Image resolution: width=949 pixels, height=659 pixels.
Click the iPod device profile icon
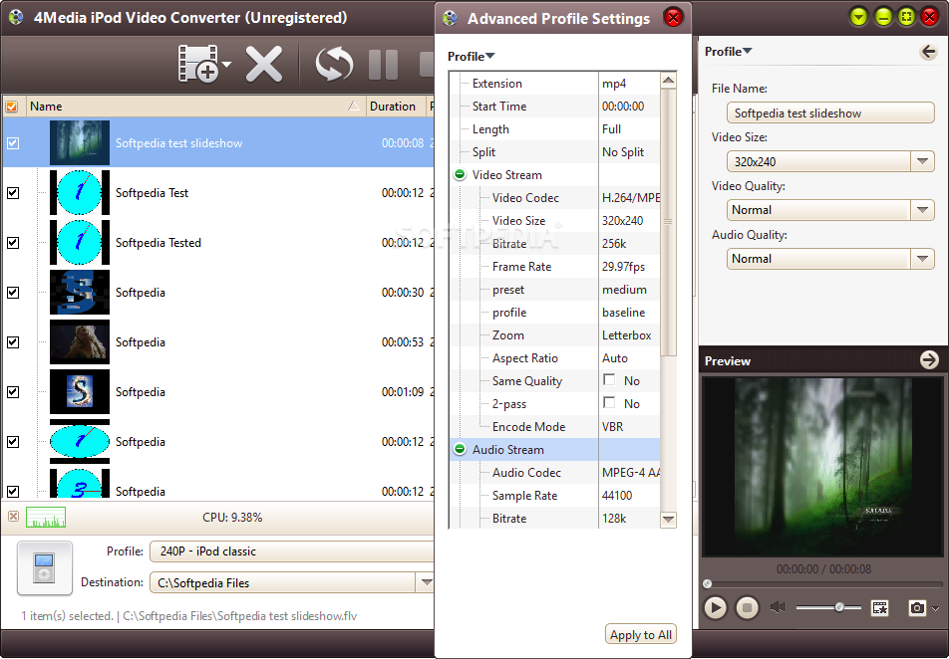tap(45, 568)
